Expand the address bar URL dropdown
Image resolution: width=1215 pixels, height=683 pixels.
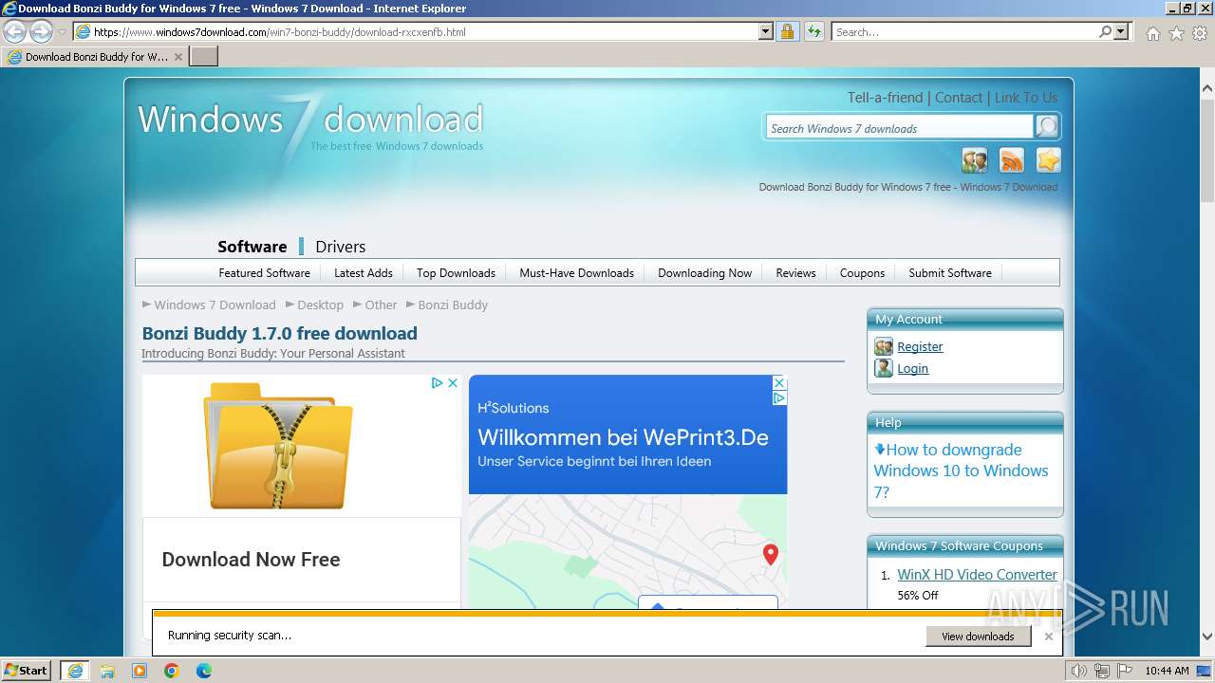766,31
